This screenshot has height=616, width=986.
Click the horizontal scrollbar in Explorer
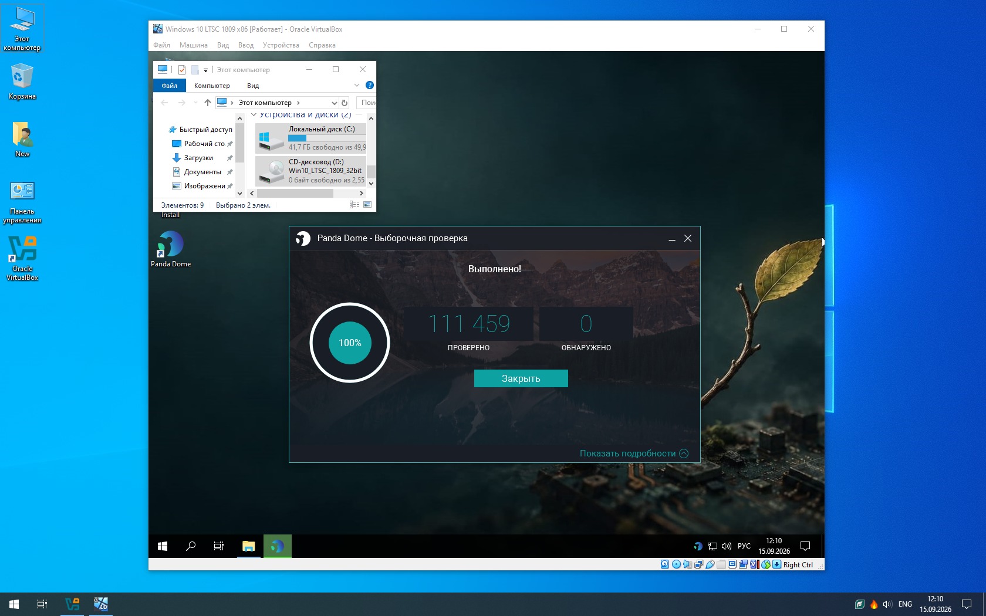[x=295, y=193]
